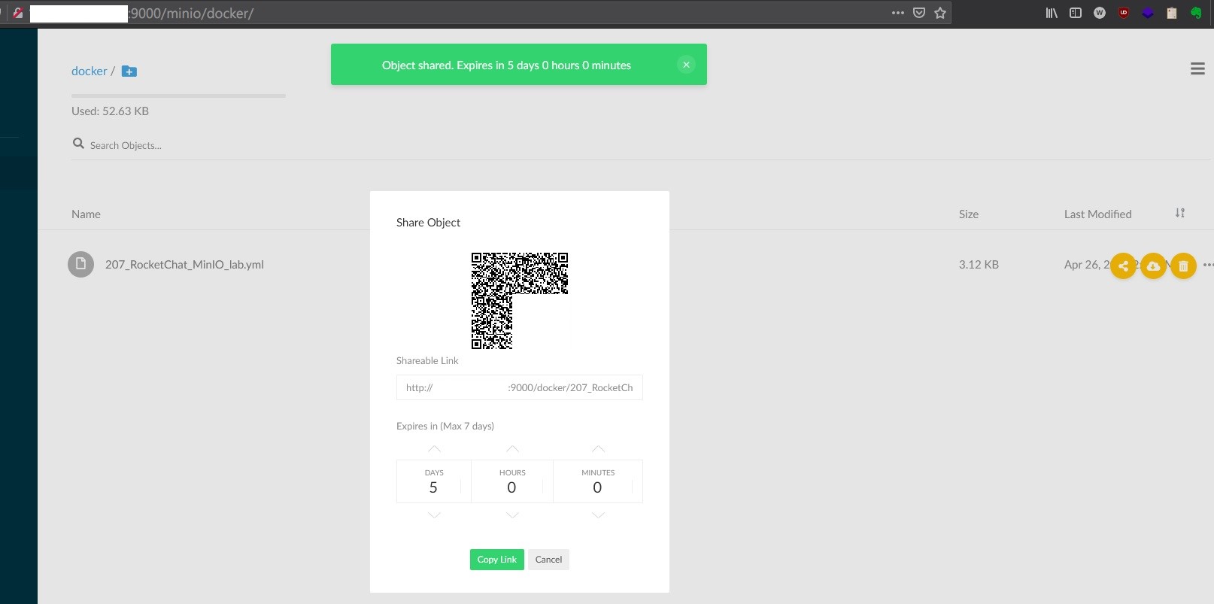Create a new folder with plus icon
The image size is (1214, 604).
coord(129,71)
